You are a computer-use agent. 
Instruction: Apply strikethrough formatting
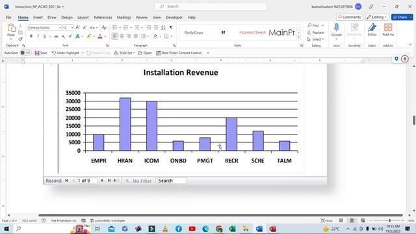coord(57,36)
